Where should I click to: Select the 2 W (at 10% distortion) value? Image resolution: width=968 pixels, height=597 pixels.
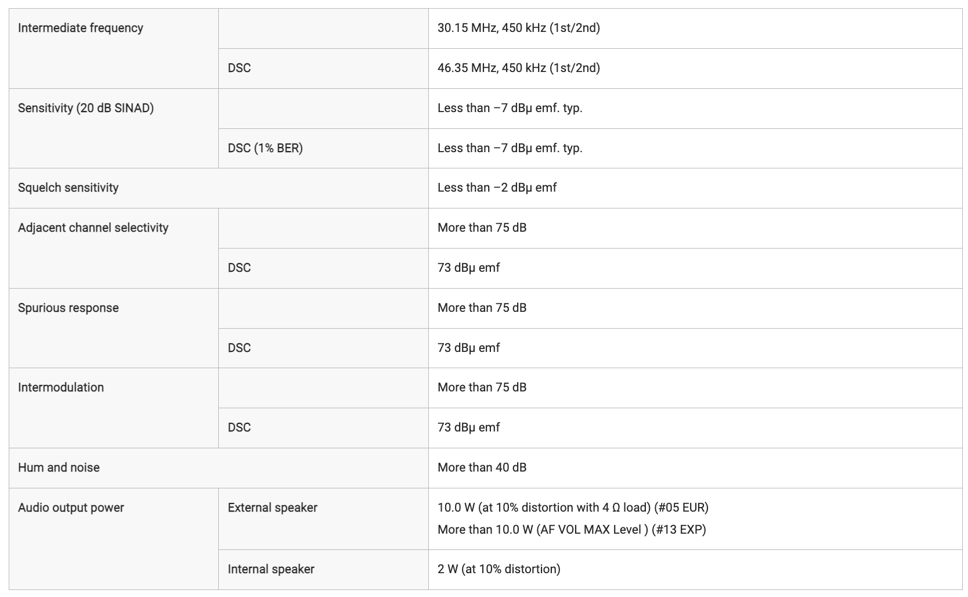(499, 569)
